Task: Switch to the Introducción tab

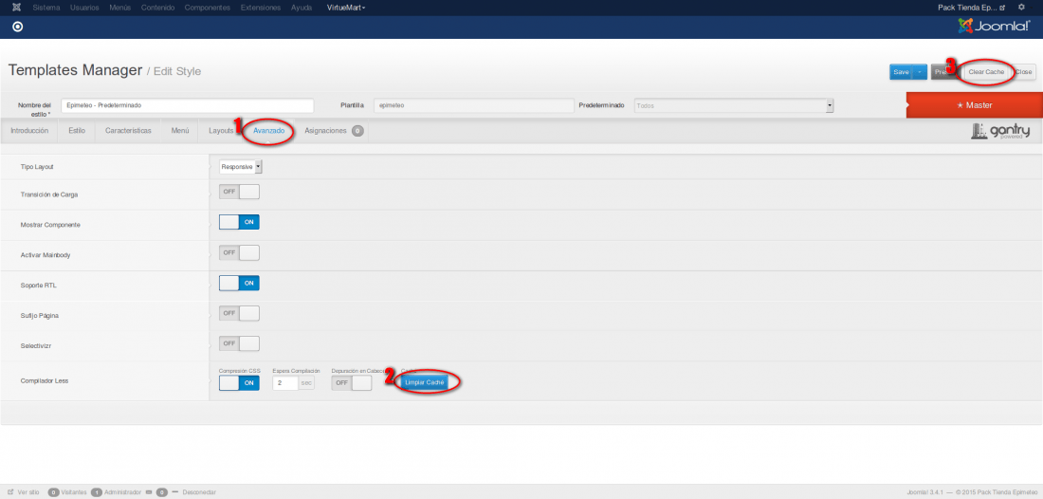Action: point(29,131)
